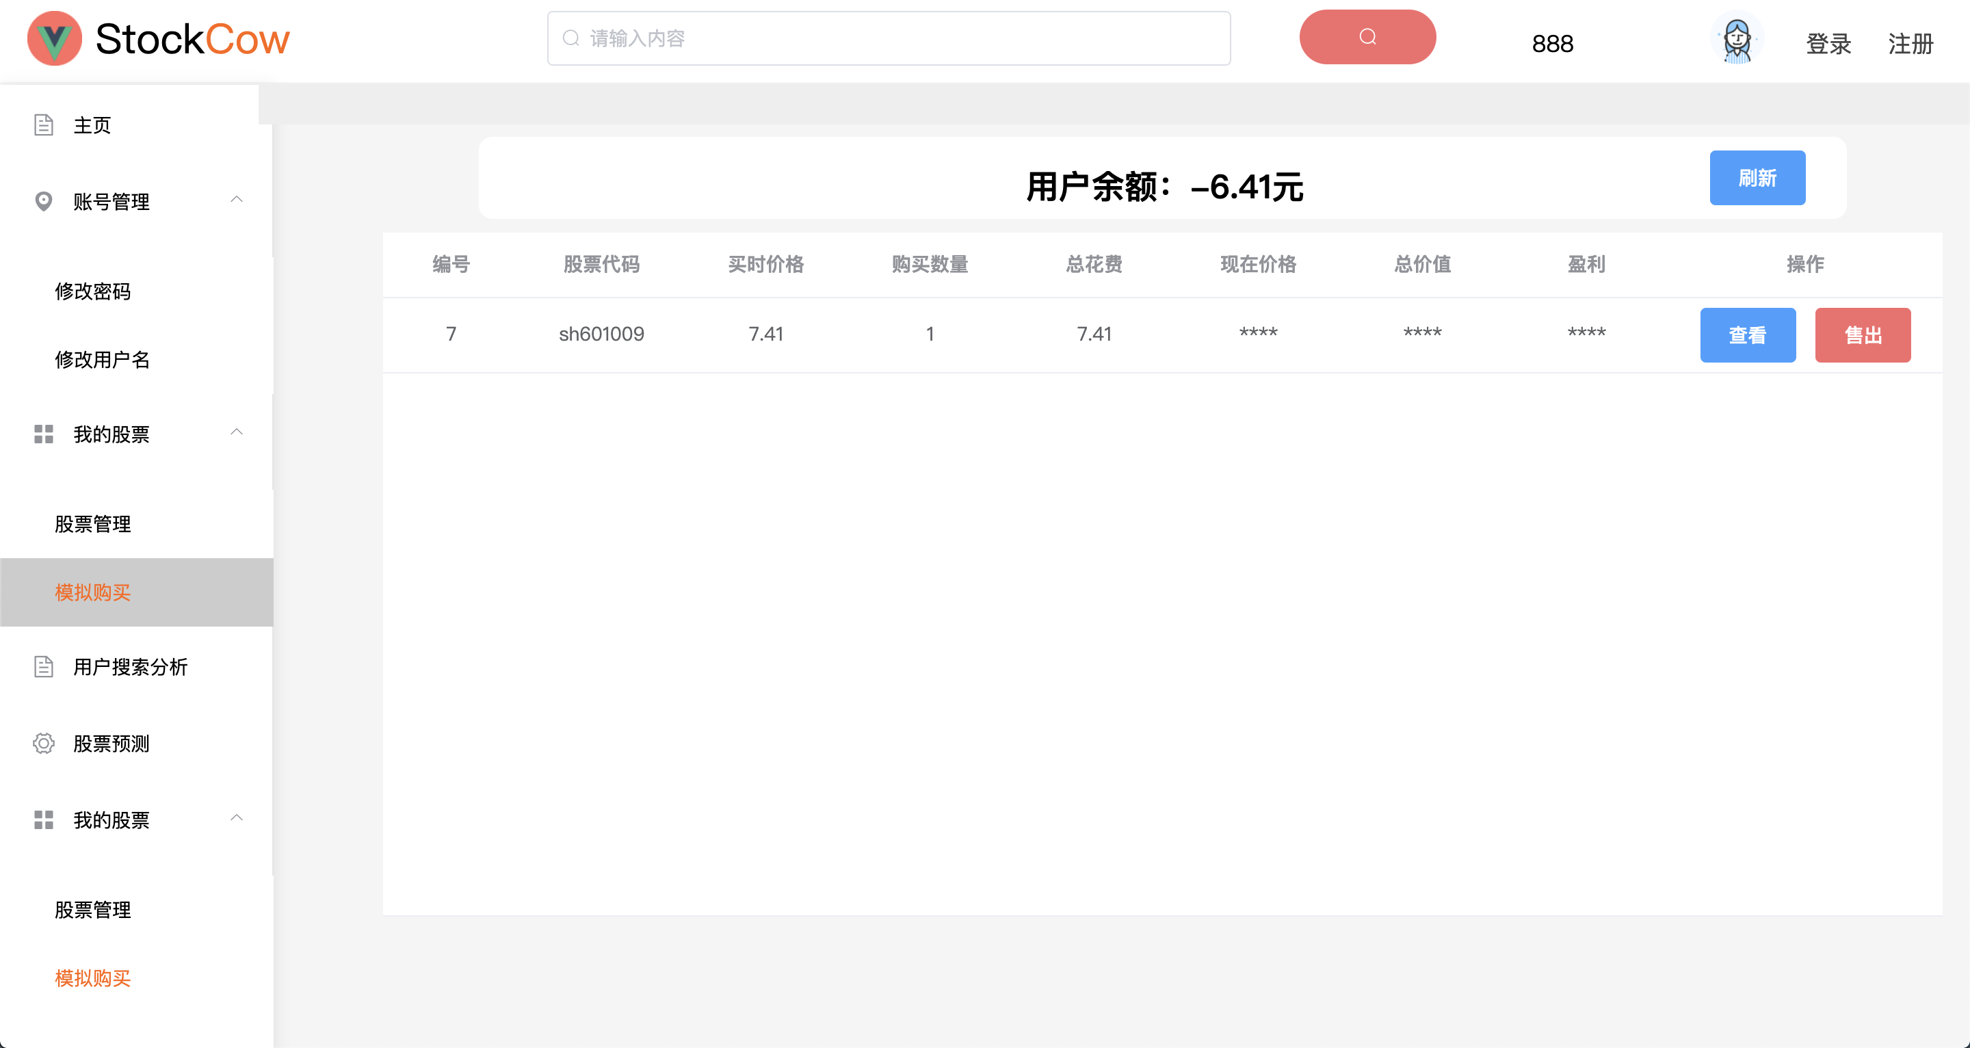Click the StockCow logo icon

click(53, 38)
